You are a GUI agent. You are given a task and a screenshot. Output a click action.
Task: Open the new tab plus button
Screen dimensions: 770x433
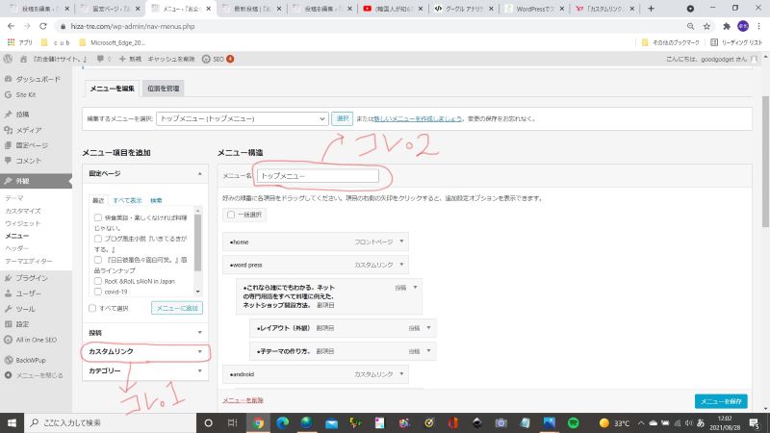click(652, 9)
